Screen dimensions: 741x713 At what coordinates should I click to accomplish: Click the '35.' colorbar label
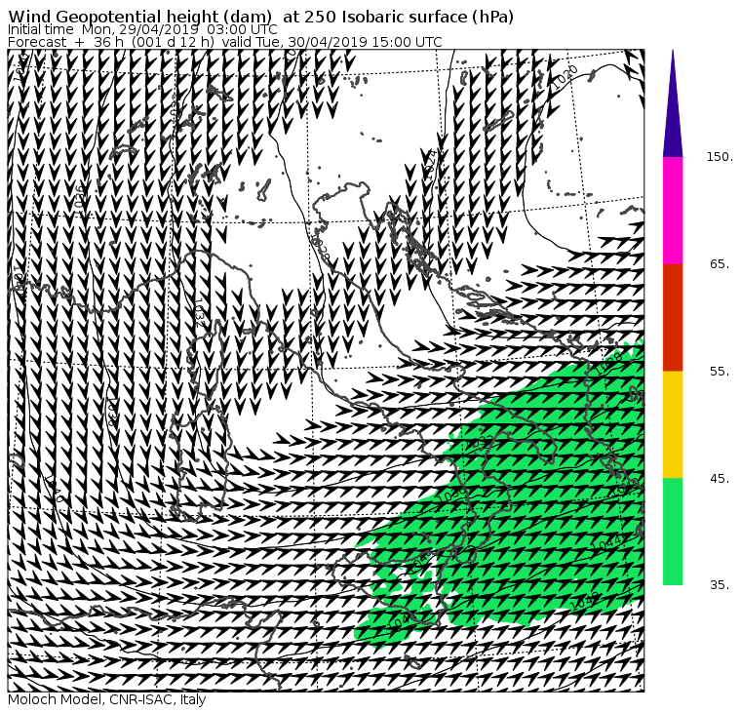click(720, 585)
